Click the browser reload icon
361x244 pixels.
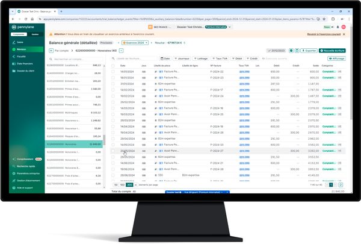[26, 19]
